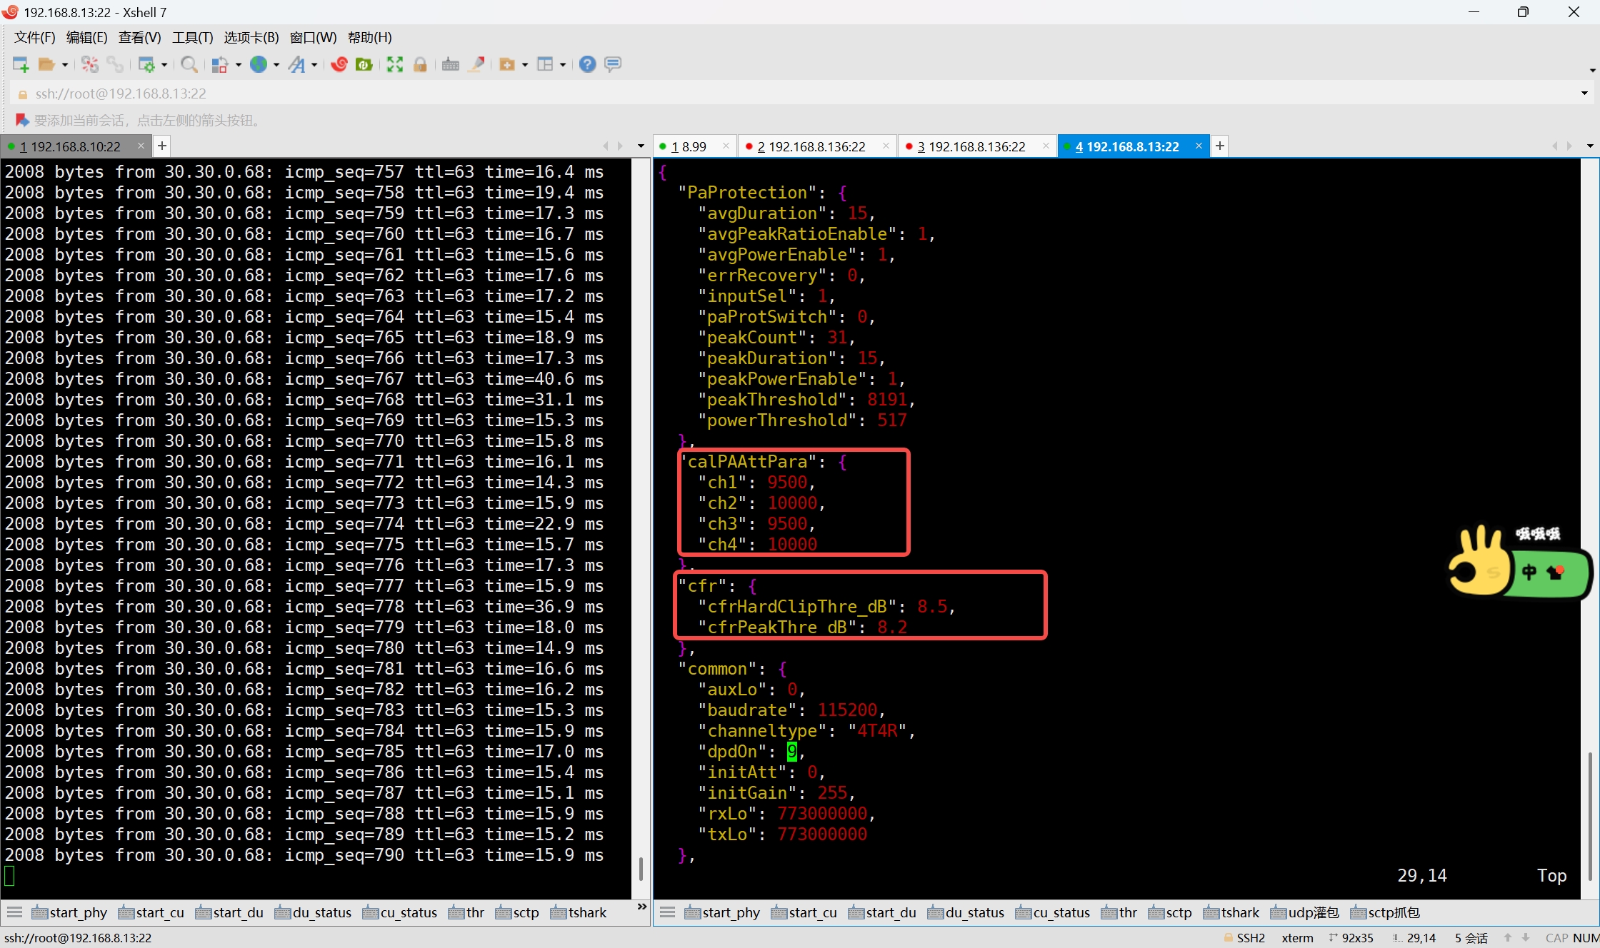1600x948 pixels.
Task: Expand the new folder dropdown arrow
Action: 525,65
